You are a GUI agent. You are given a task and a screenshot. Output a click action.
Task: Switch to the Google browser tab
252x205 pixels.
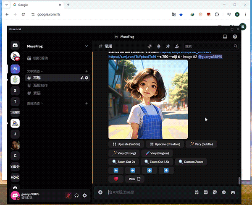pos(37,5)
